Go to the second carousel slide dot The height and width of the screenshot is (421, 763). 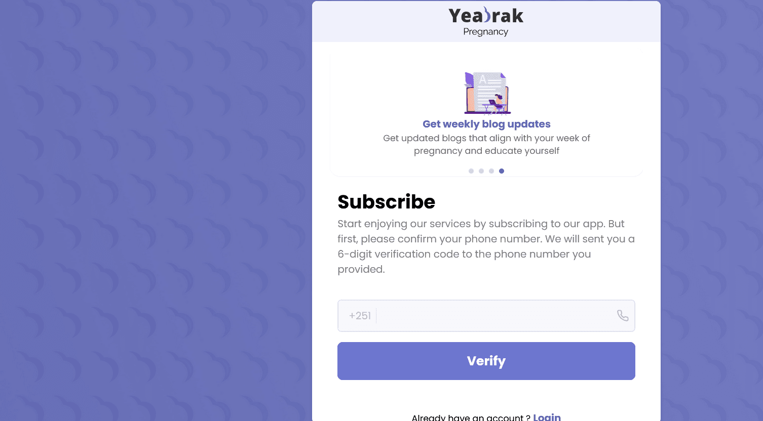(481, 171)
